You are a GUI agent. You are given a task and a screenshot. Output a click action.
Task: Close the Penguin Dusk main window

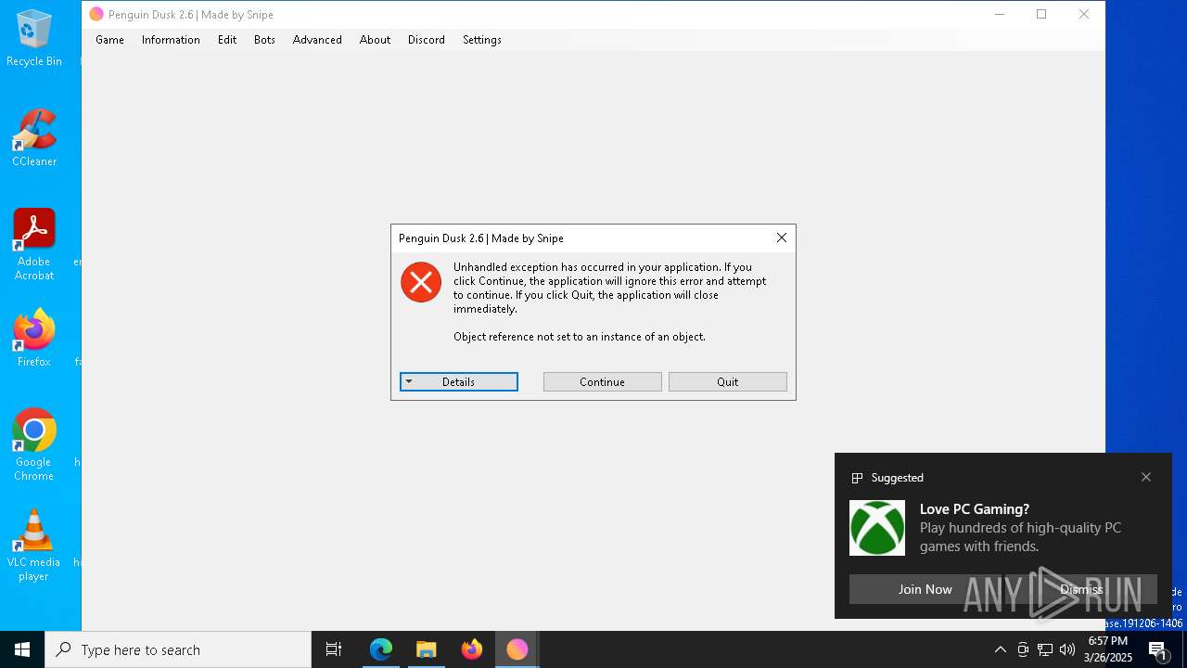tap(1084, 14)
